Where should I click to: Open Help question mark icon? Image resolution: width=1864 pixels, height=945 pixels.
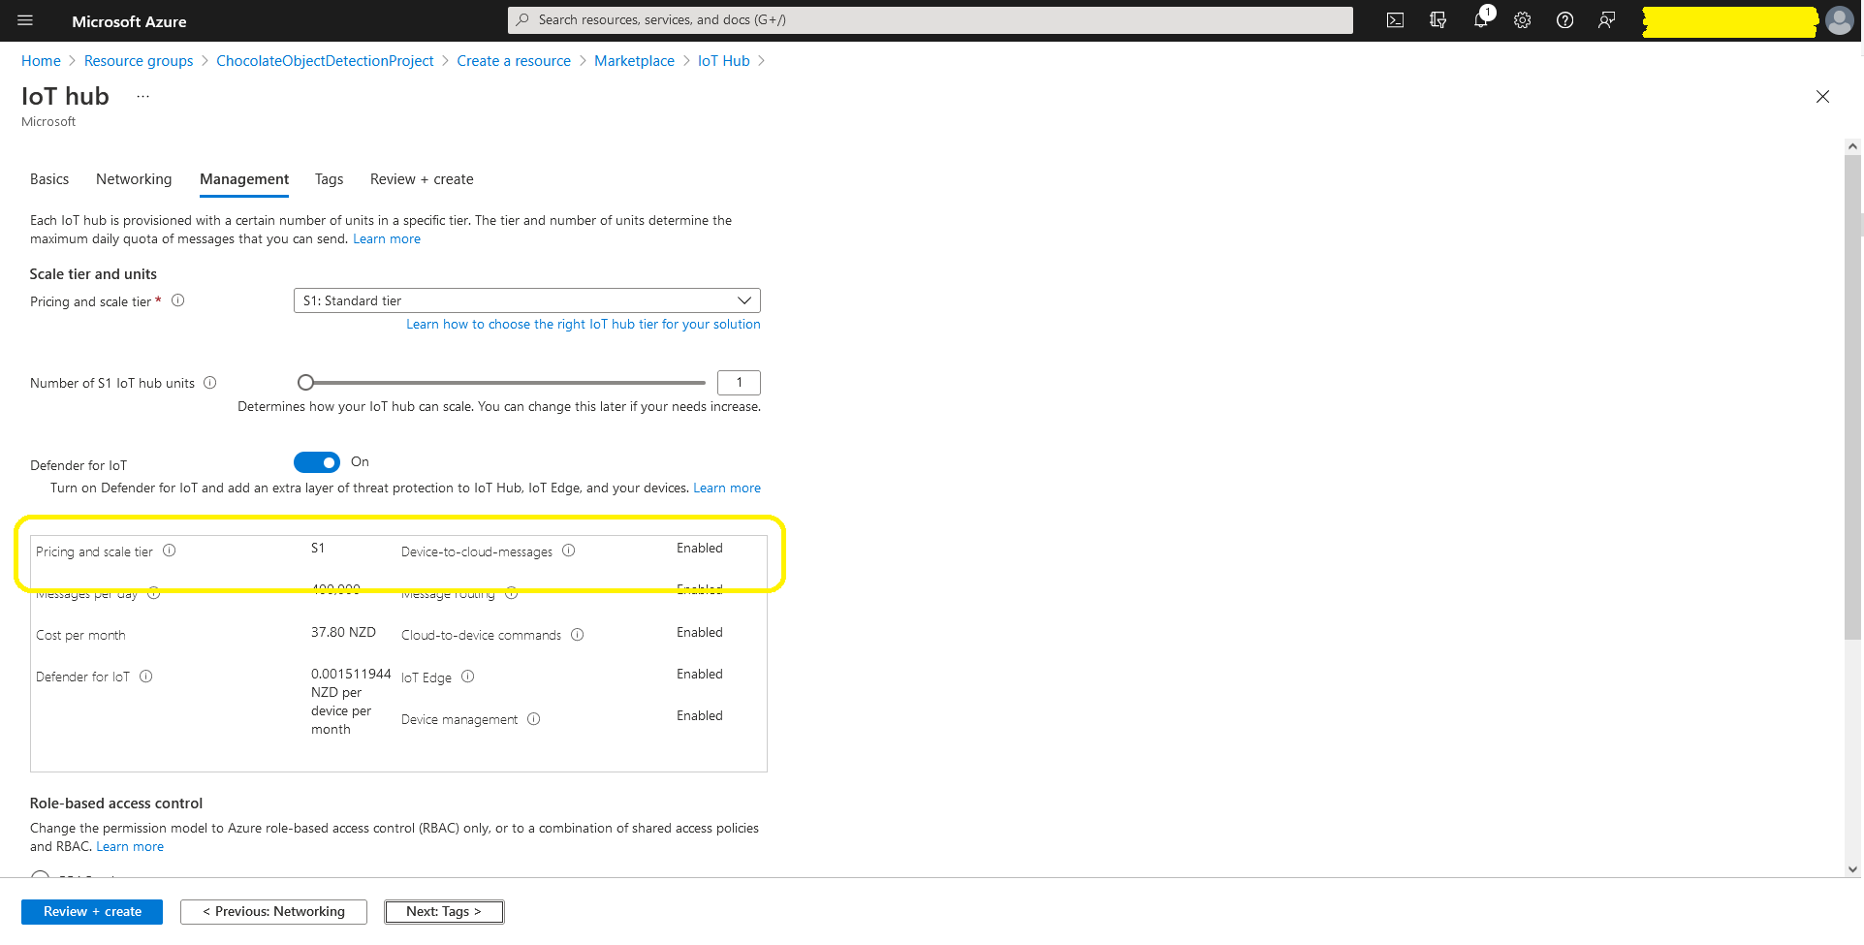coord(1564,20)
